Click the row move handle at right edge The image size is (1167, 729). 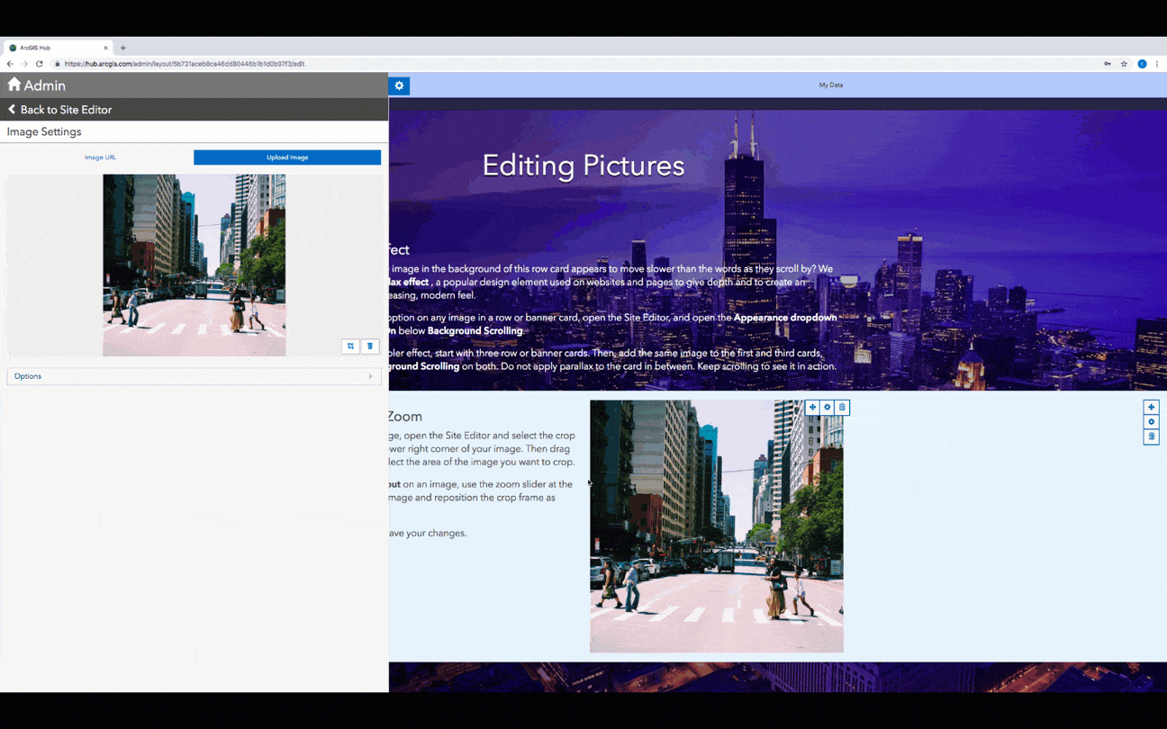[x=1151, y=407]
